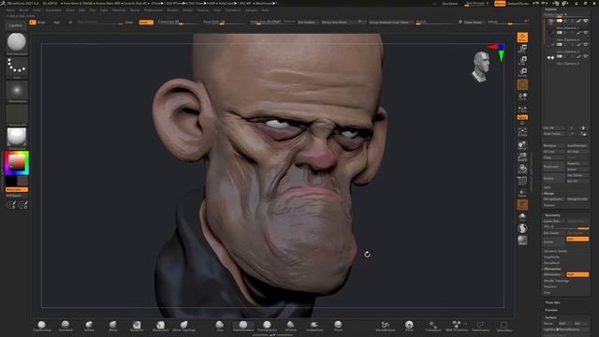Select the Inflate brush
Viewport: 599px width, 337px height.
tap(89, 326)
